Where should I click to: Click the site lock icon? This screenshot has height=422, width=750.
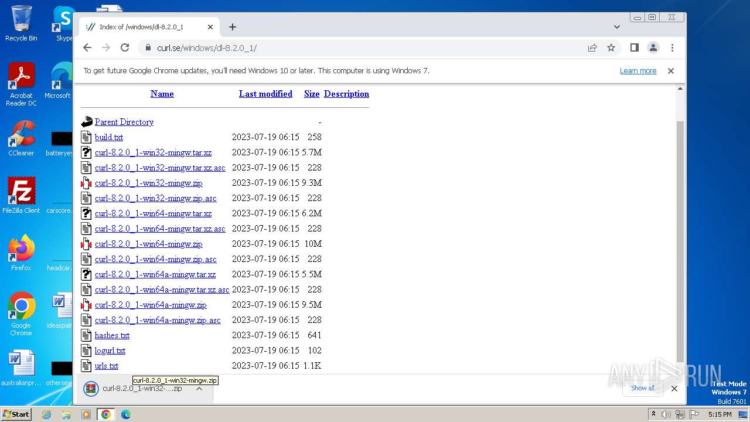click(x=148, y=47)
